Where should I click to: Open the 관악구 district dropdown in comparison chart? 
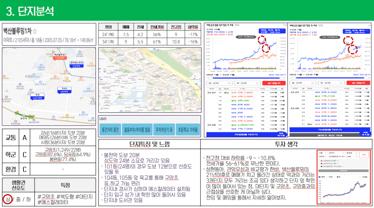coord(336,154)
